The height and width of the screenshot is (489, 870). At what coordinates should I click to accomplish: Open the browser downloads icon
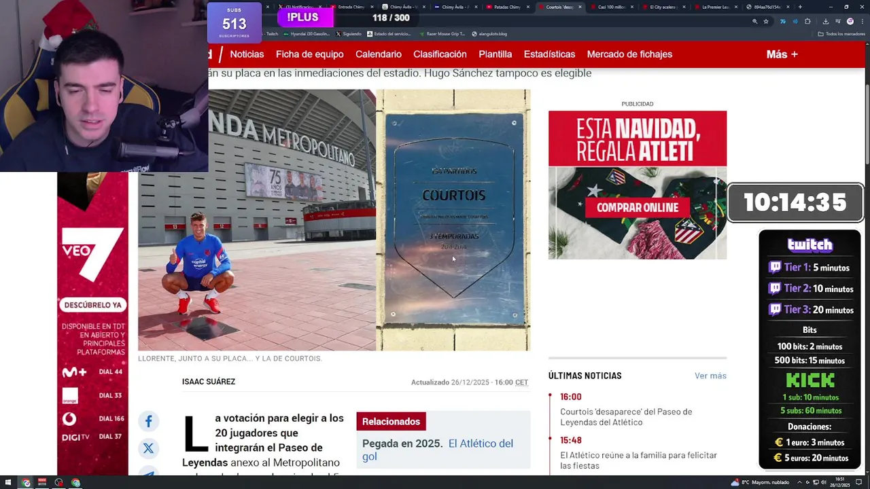pos(825,21)
